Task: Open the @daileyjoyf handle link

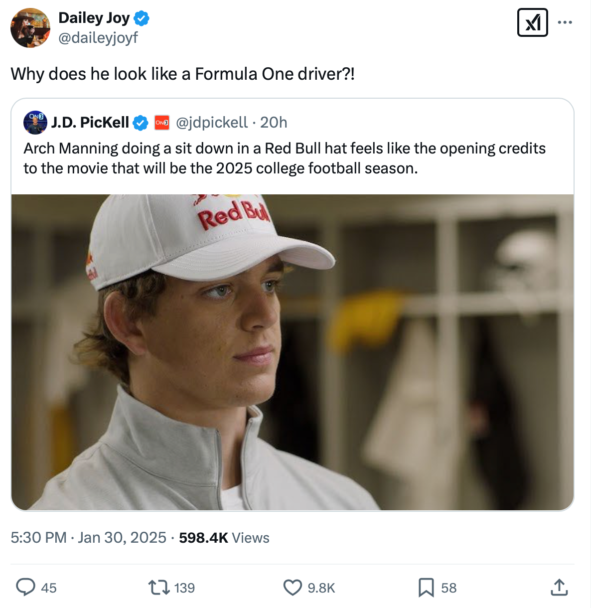Action: pyautogui.click(x=98, y=37)
